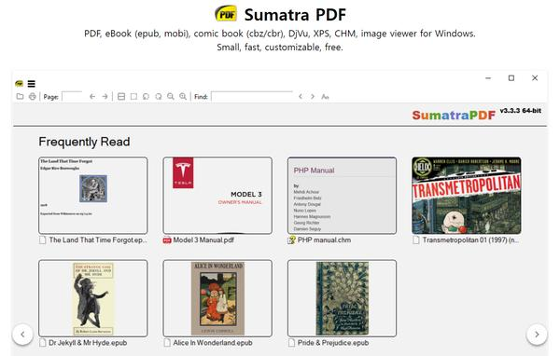Open the hamburger menu
Viewport: 560px width, 356px height.
click(x=32, y=84)
